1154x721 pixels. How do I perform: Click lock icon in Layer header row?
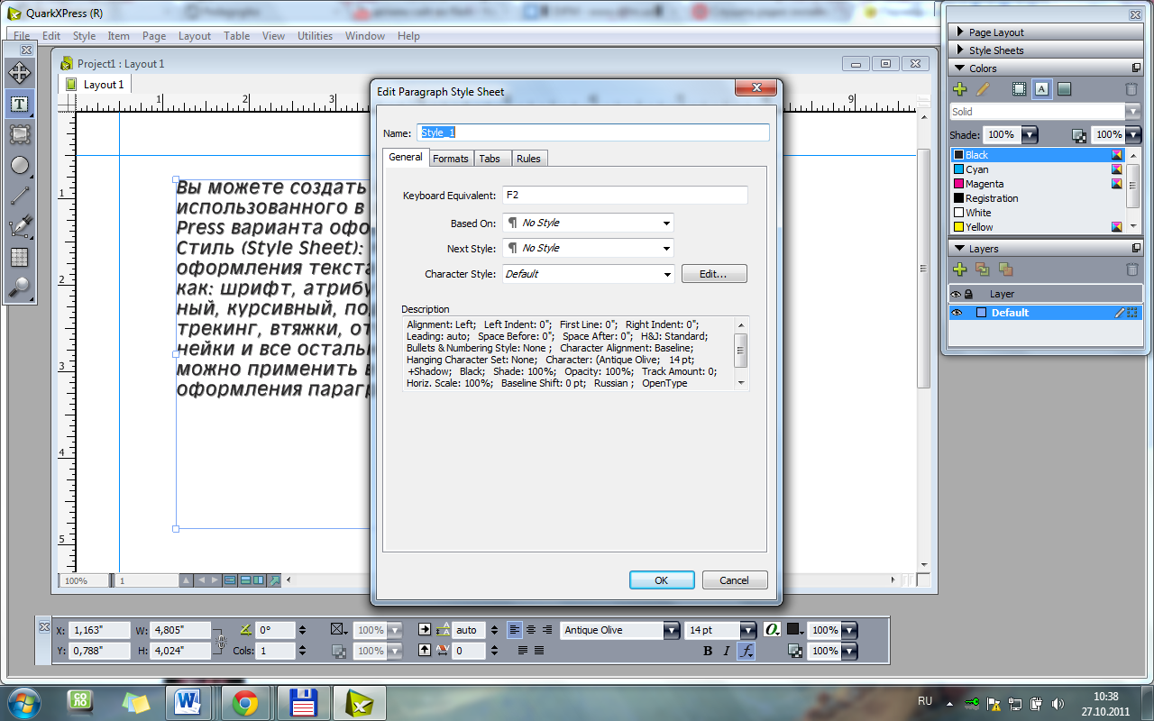[968, 294]
